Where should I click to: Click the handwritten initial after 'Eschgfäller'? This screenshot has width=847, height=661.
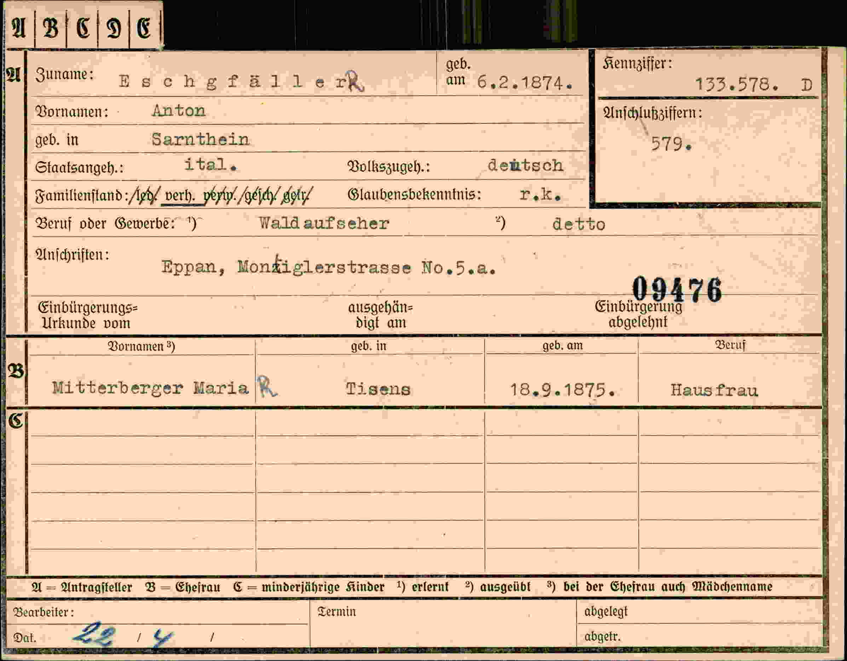point(355,81)
